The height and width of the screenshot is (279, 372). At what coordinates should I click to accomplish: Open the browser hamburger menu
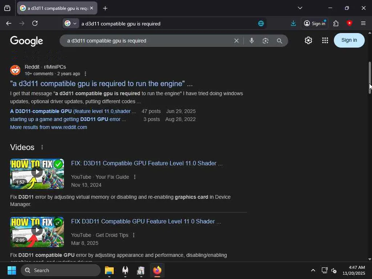363,23
